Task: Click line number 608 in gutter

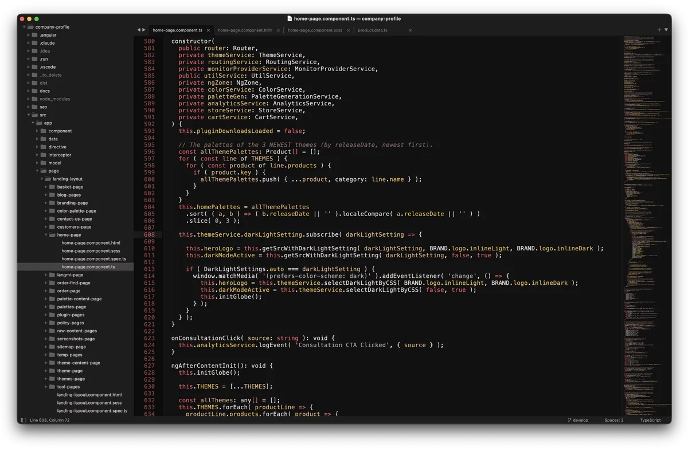Action: pyautogui.click(x=149, y=234)
